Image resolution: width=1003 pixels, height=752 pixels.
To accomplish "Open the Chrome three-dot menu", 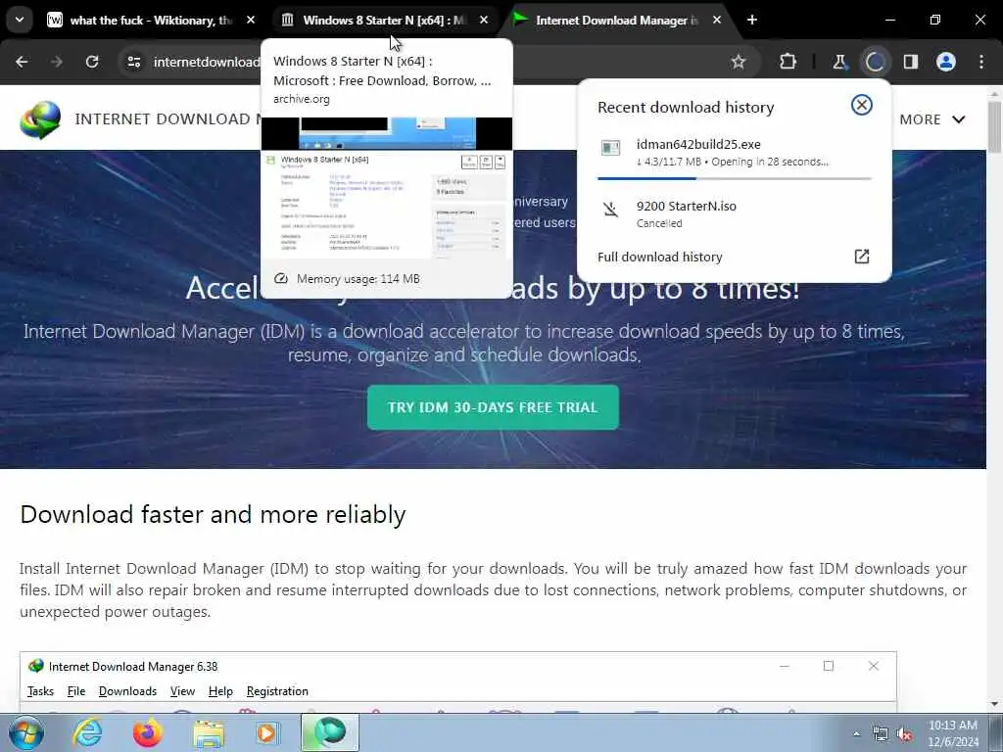I will pos(981,62).
